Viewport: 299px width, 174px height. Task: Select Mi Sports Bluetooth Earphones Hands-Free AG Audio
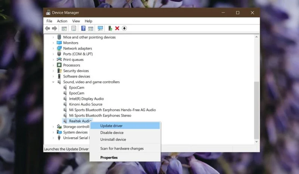coord(112,110)
